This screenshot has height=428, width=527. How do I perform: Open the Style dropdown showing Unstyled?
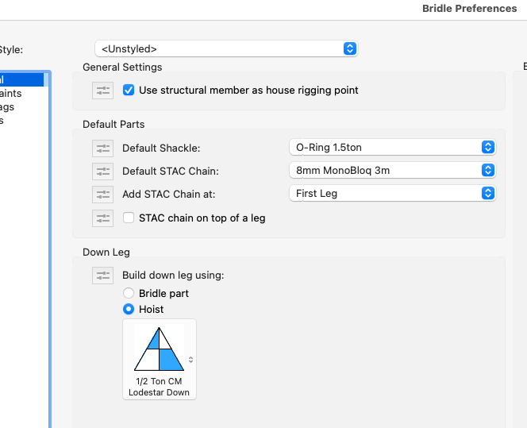pos(226,48)
